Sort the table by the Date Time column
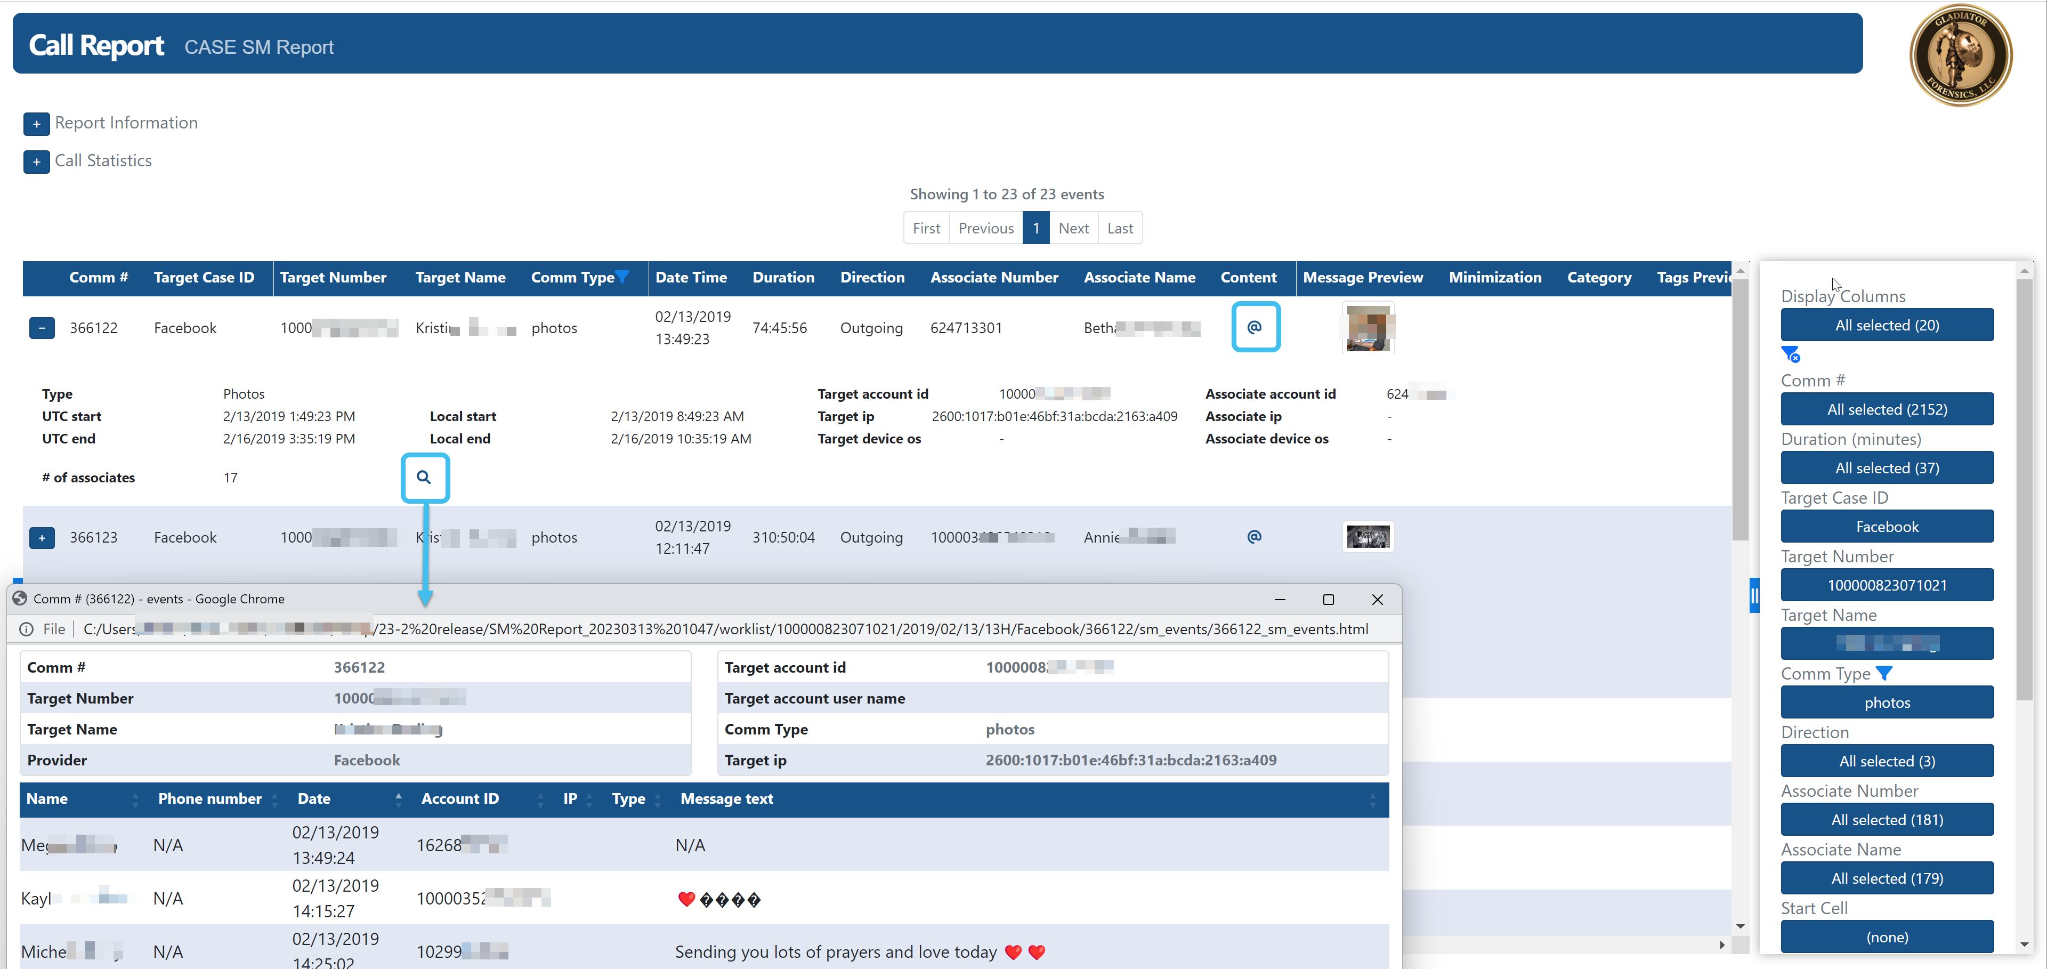The width and height of the screenshot is (2047, 969). click(691, 277)
